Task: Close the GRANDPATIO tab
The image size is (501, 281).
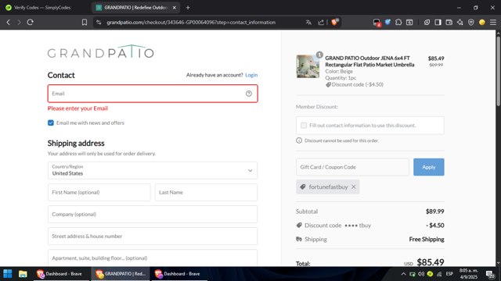Action: point(175,8)
